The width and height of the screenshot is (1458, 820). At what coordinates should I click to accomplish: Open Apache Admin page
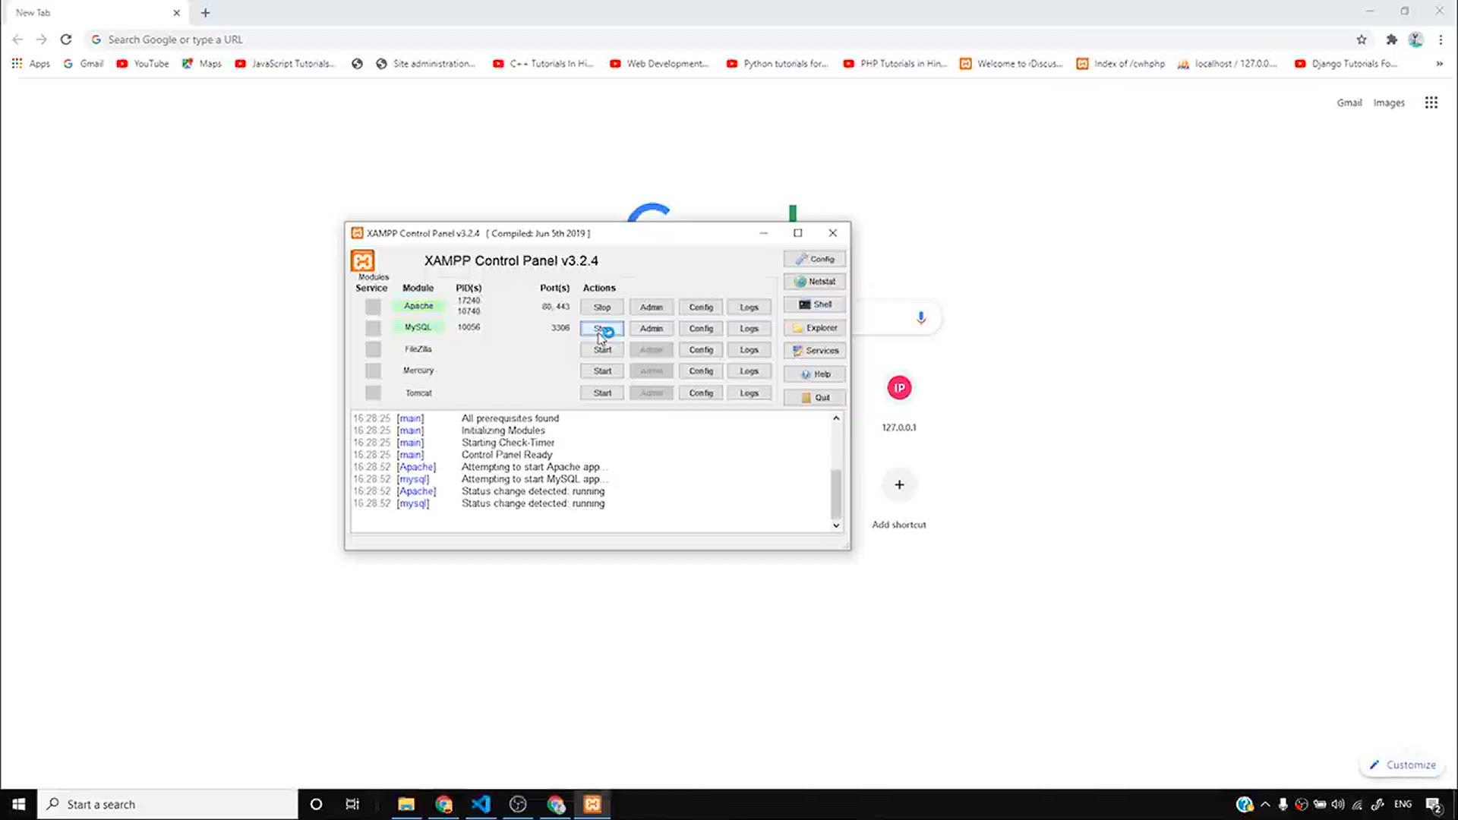652,307
